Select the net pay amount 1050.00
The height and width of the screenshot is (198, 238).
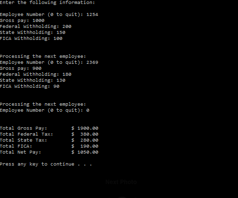point(88,152)
